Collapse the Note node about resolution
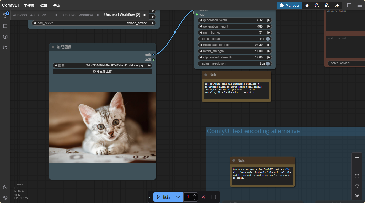 coord(206,75)
